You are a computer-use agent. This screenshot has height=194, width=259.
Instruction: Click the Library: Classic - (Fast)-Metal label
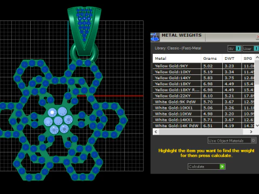(178, 48)
